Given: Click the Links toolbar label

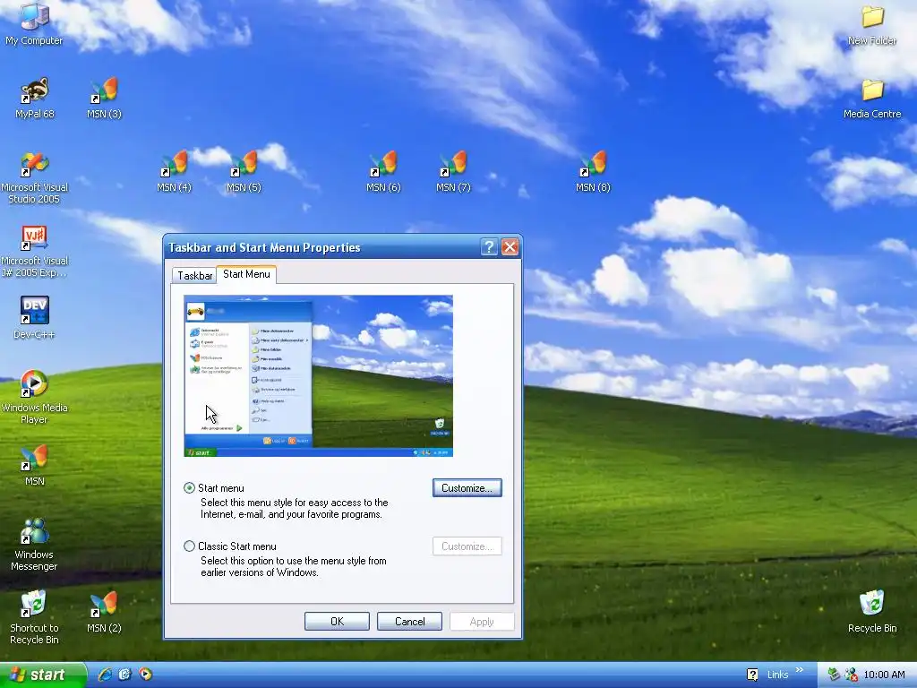Looking at the screenshot, I should point(777,675).
